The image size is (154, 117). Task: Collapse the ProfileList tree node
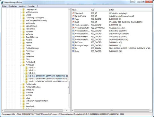click(21, 65)
